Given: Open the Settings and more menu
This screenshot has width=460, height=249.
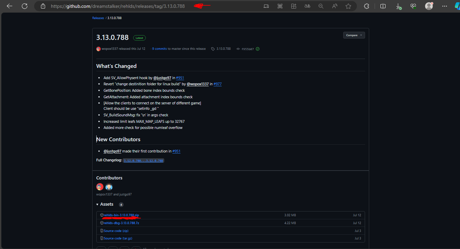Looking at the screenshot, I should click(444, 6).
